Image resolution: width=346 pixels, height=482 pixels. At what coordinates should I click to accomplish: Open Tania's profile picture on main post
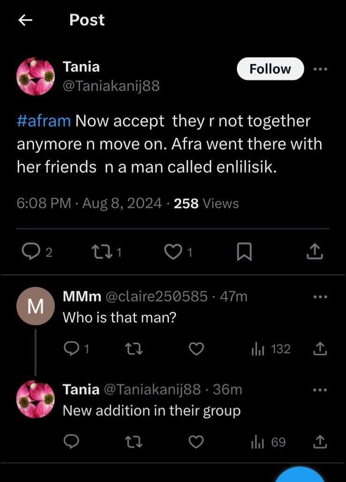[35, 78]
